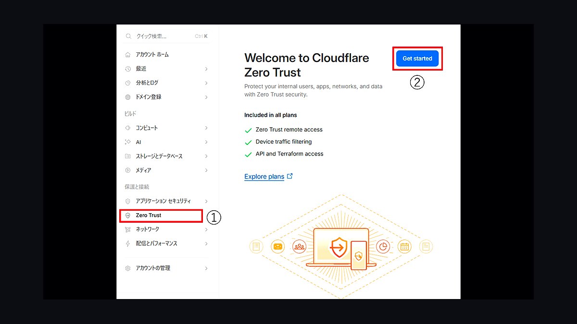Click the globe icon beside ドメイン登録
Image resolution: width=577 pixels, height=324 pixels.
coord(127,97)
